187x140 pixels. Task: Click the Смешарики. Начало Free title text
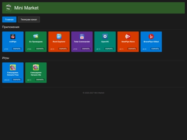tap(13, 74)
